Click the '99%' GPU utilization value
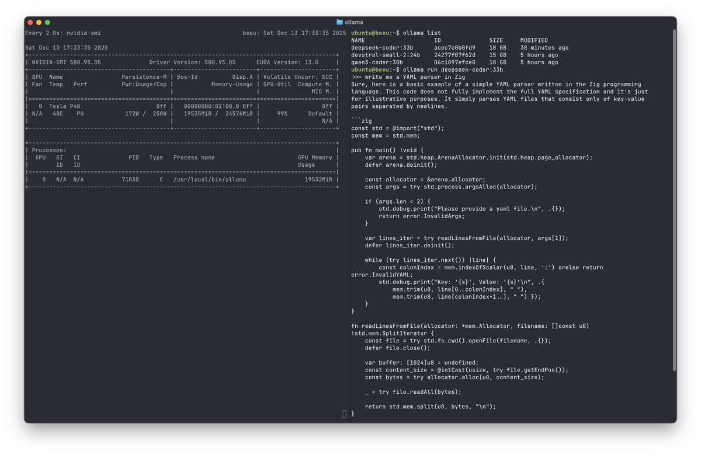 [282, 114]
